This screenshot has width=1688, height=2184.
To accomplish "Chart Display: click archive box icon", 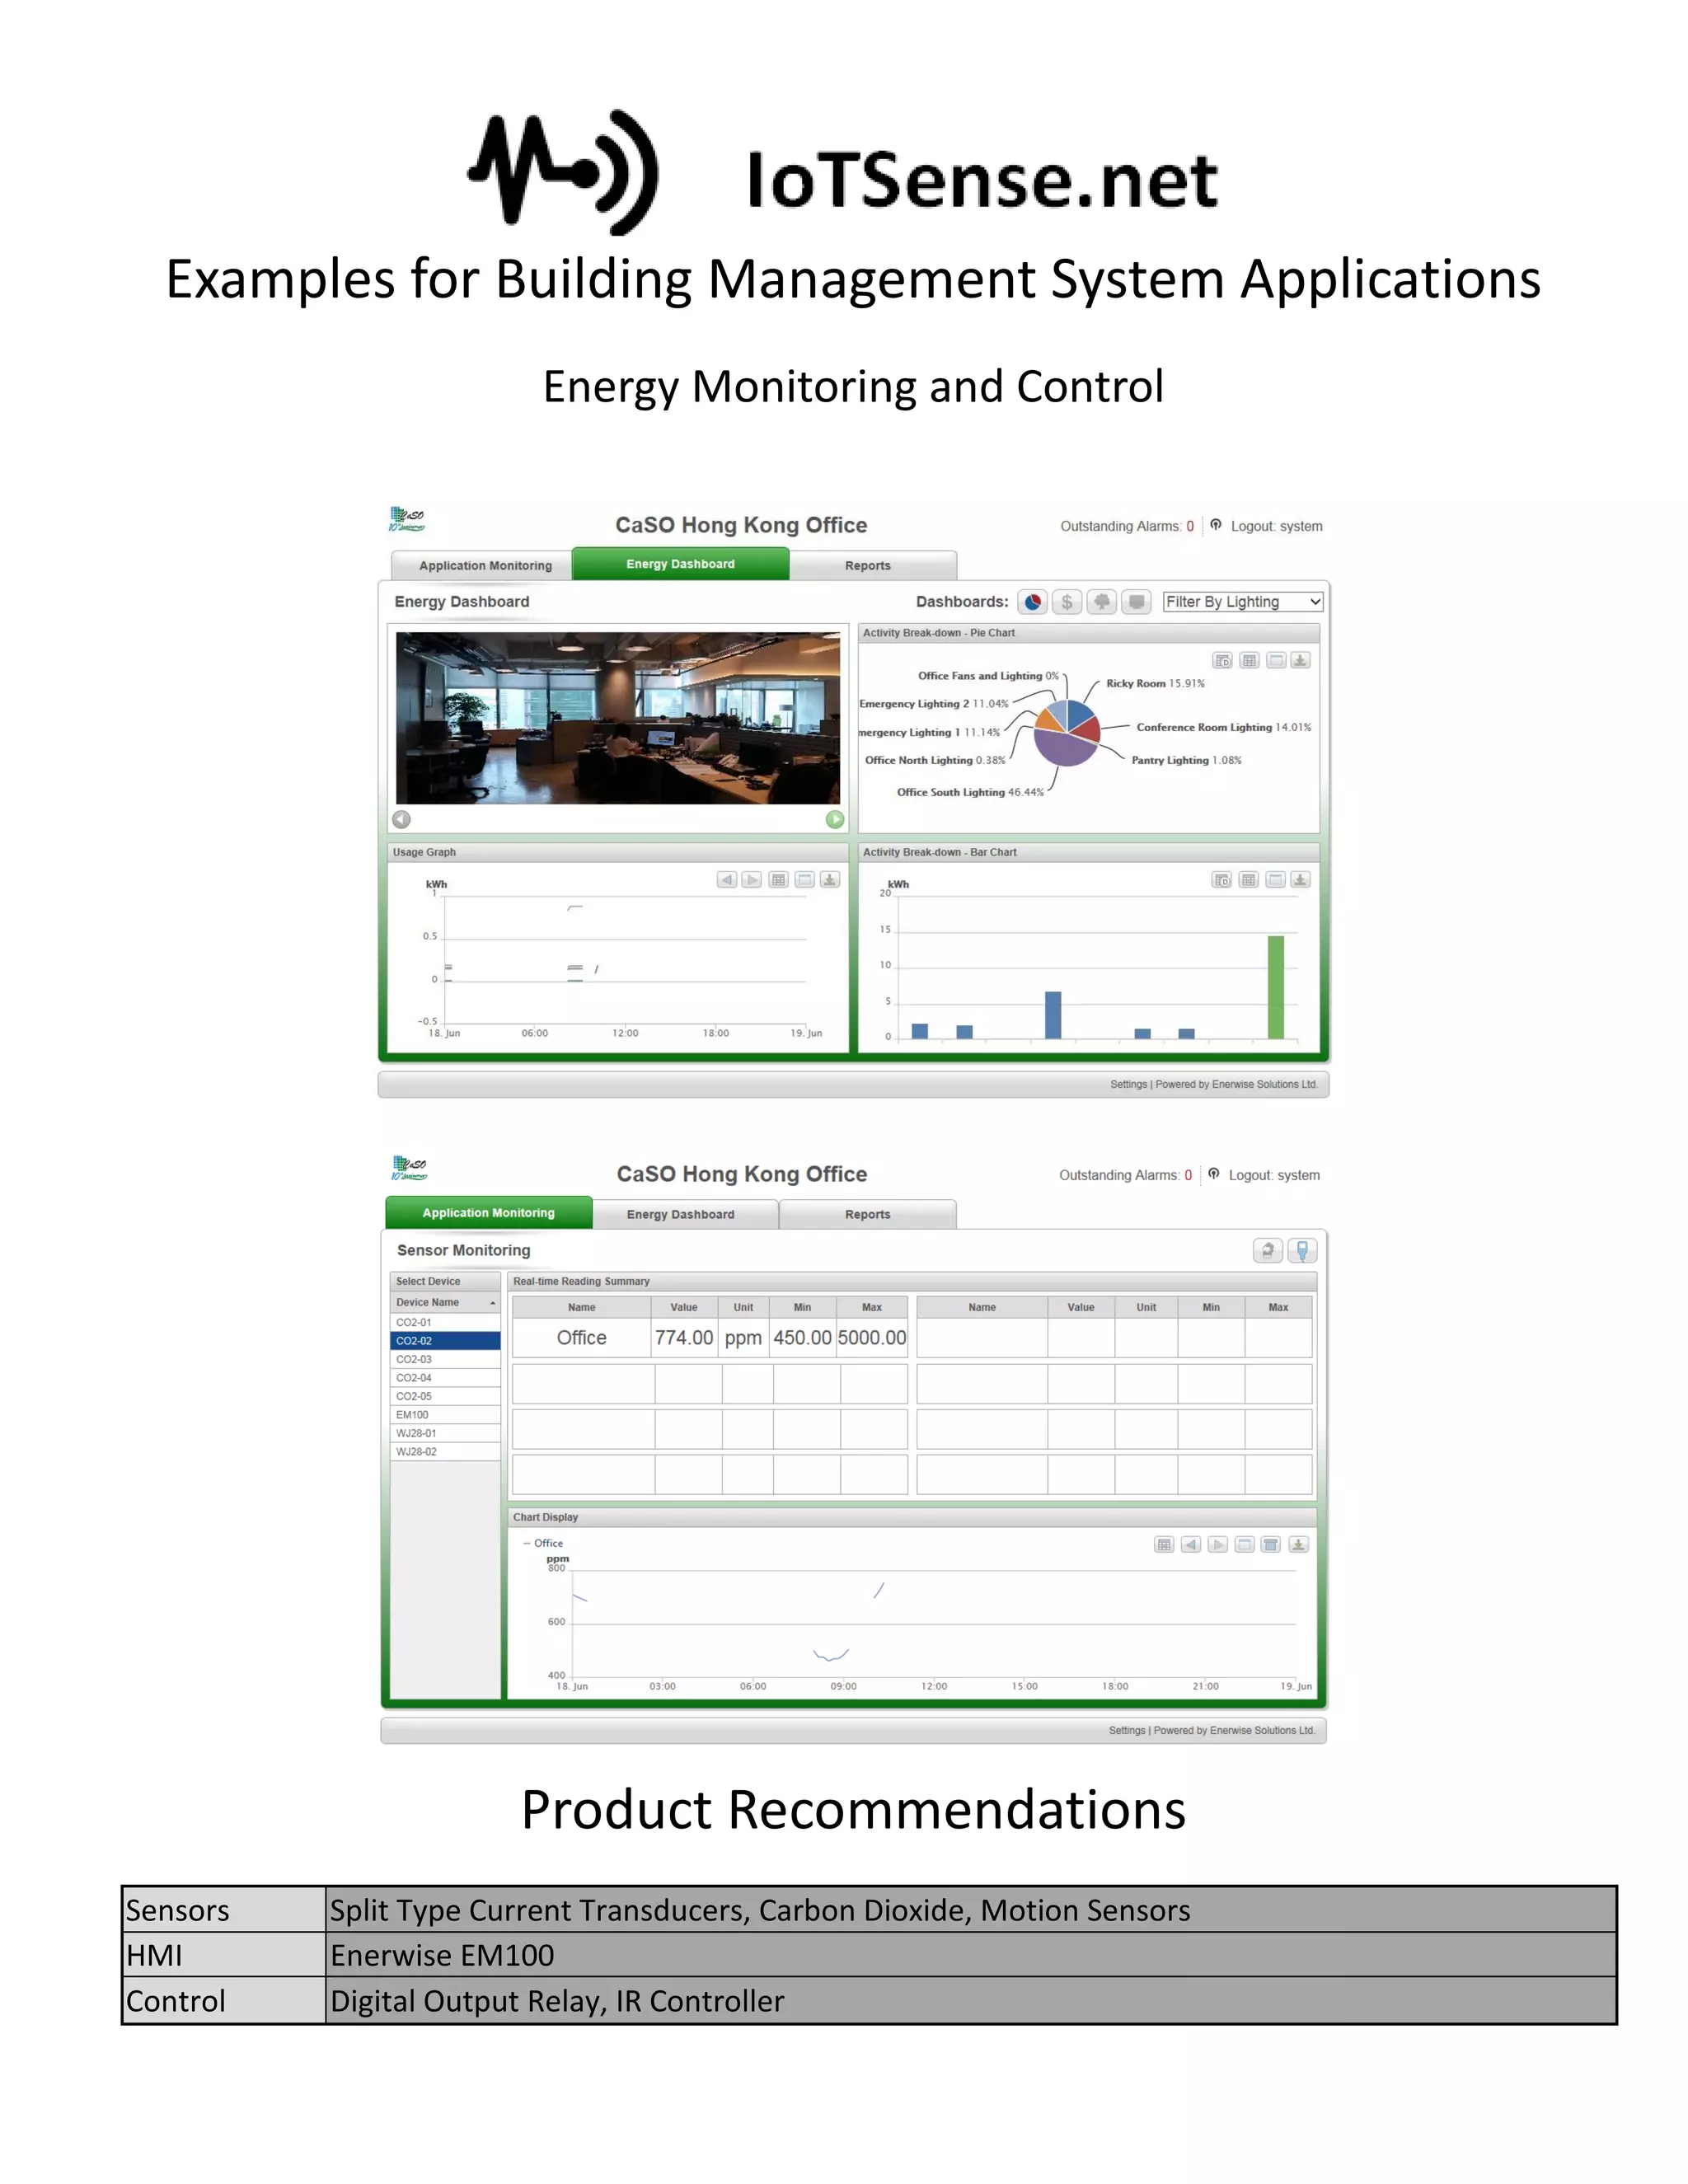I will (1271, 1545).
